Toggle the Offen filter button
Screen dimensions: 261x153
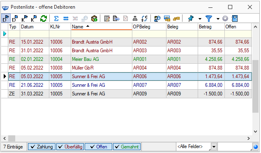coord(98,147)
